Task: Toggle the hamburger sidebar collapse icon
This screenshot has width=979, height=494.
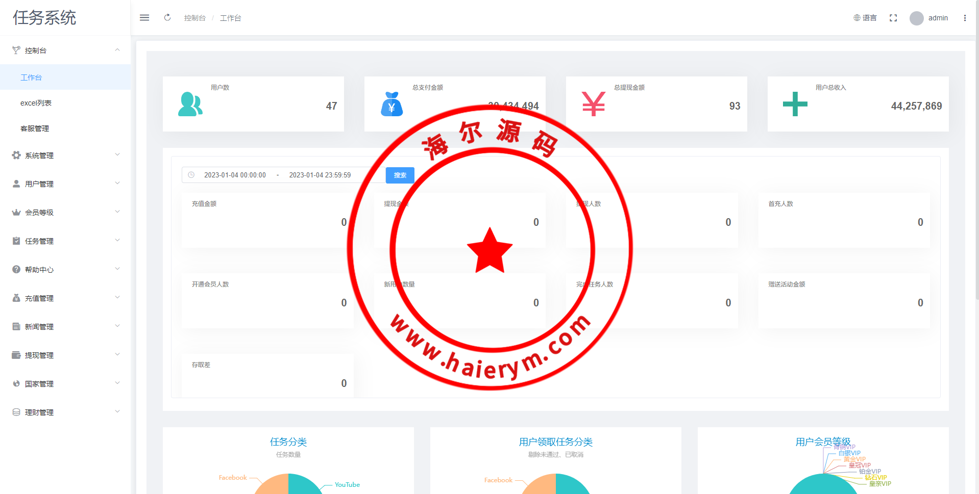Action: click(144, 18)
